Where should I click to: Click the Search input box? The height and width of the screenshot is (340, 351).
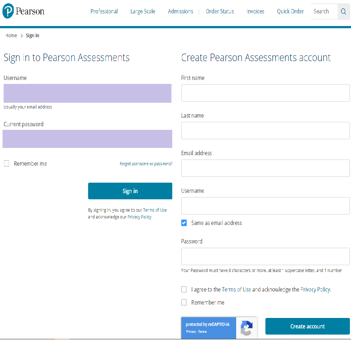(x=324, y=12)
